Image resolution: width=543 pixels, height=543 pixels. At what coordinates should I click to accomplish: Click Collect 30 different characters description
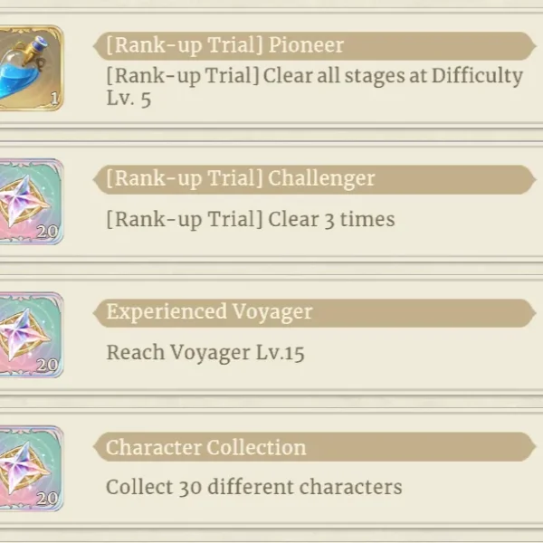(x=253, y=487)
